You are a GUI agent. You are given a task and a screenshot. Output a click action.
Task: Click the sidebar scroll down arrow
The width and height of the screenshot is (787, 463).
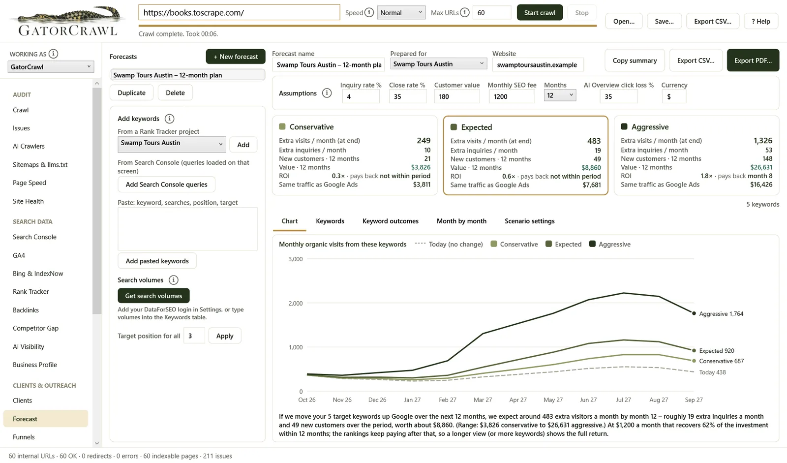(97, 443)
